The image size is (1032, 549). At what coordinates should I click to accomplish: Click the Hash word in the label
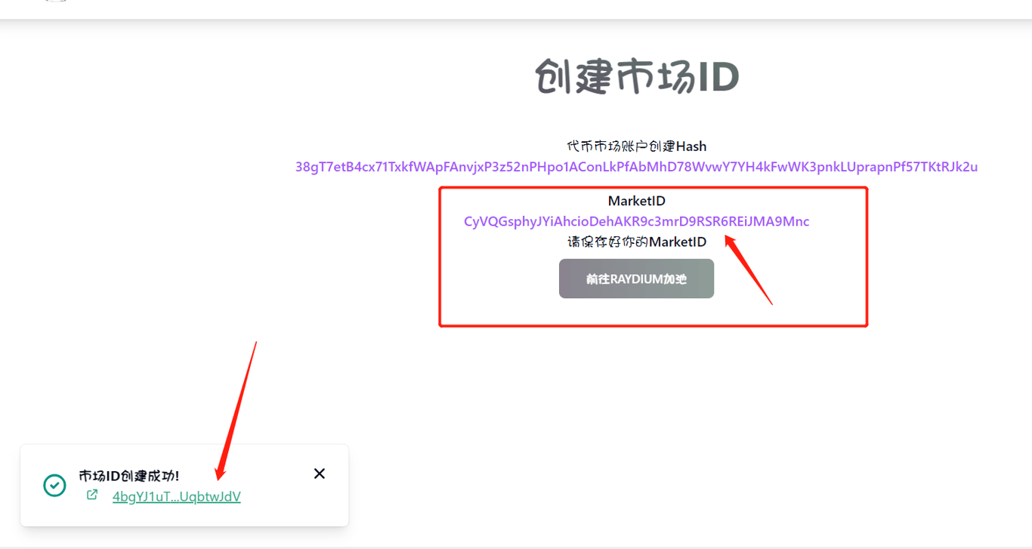click(x=691, y=146)
